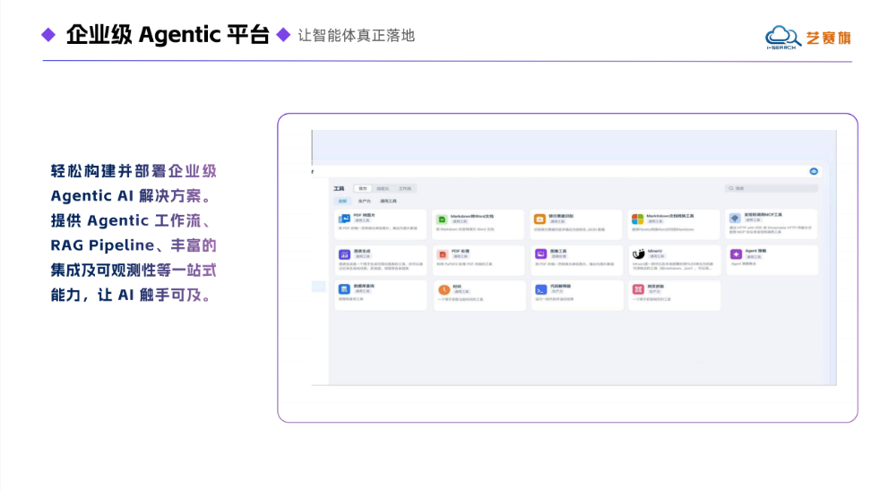
Task: Click the purple 图表生成 chart icon
Action: [x=344, y=254]
